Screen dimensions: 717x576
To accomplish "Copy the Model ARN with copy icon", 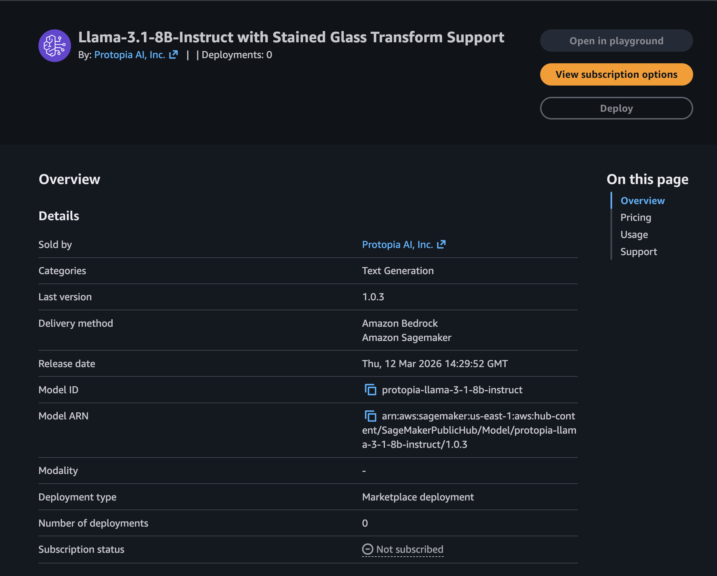I will (x=370, y=416).
